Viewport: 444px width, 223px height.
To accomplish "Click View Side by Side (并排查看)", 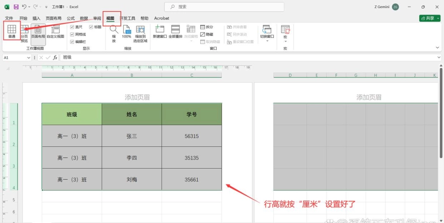I will [237, 27].
